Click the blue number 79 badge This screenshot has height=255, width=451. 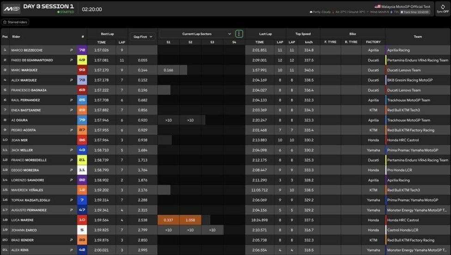click(x=82, y=120)
